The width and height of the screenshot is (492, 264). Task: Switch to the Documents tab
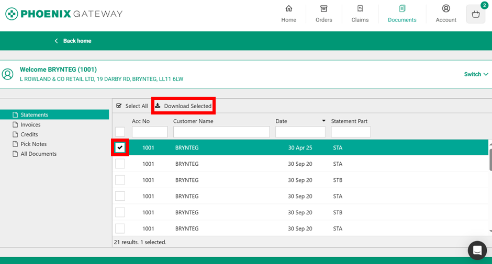(x=402, y=14)
